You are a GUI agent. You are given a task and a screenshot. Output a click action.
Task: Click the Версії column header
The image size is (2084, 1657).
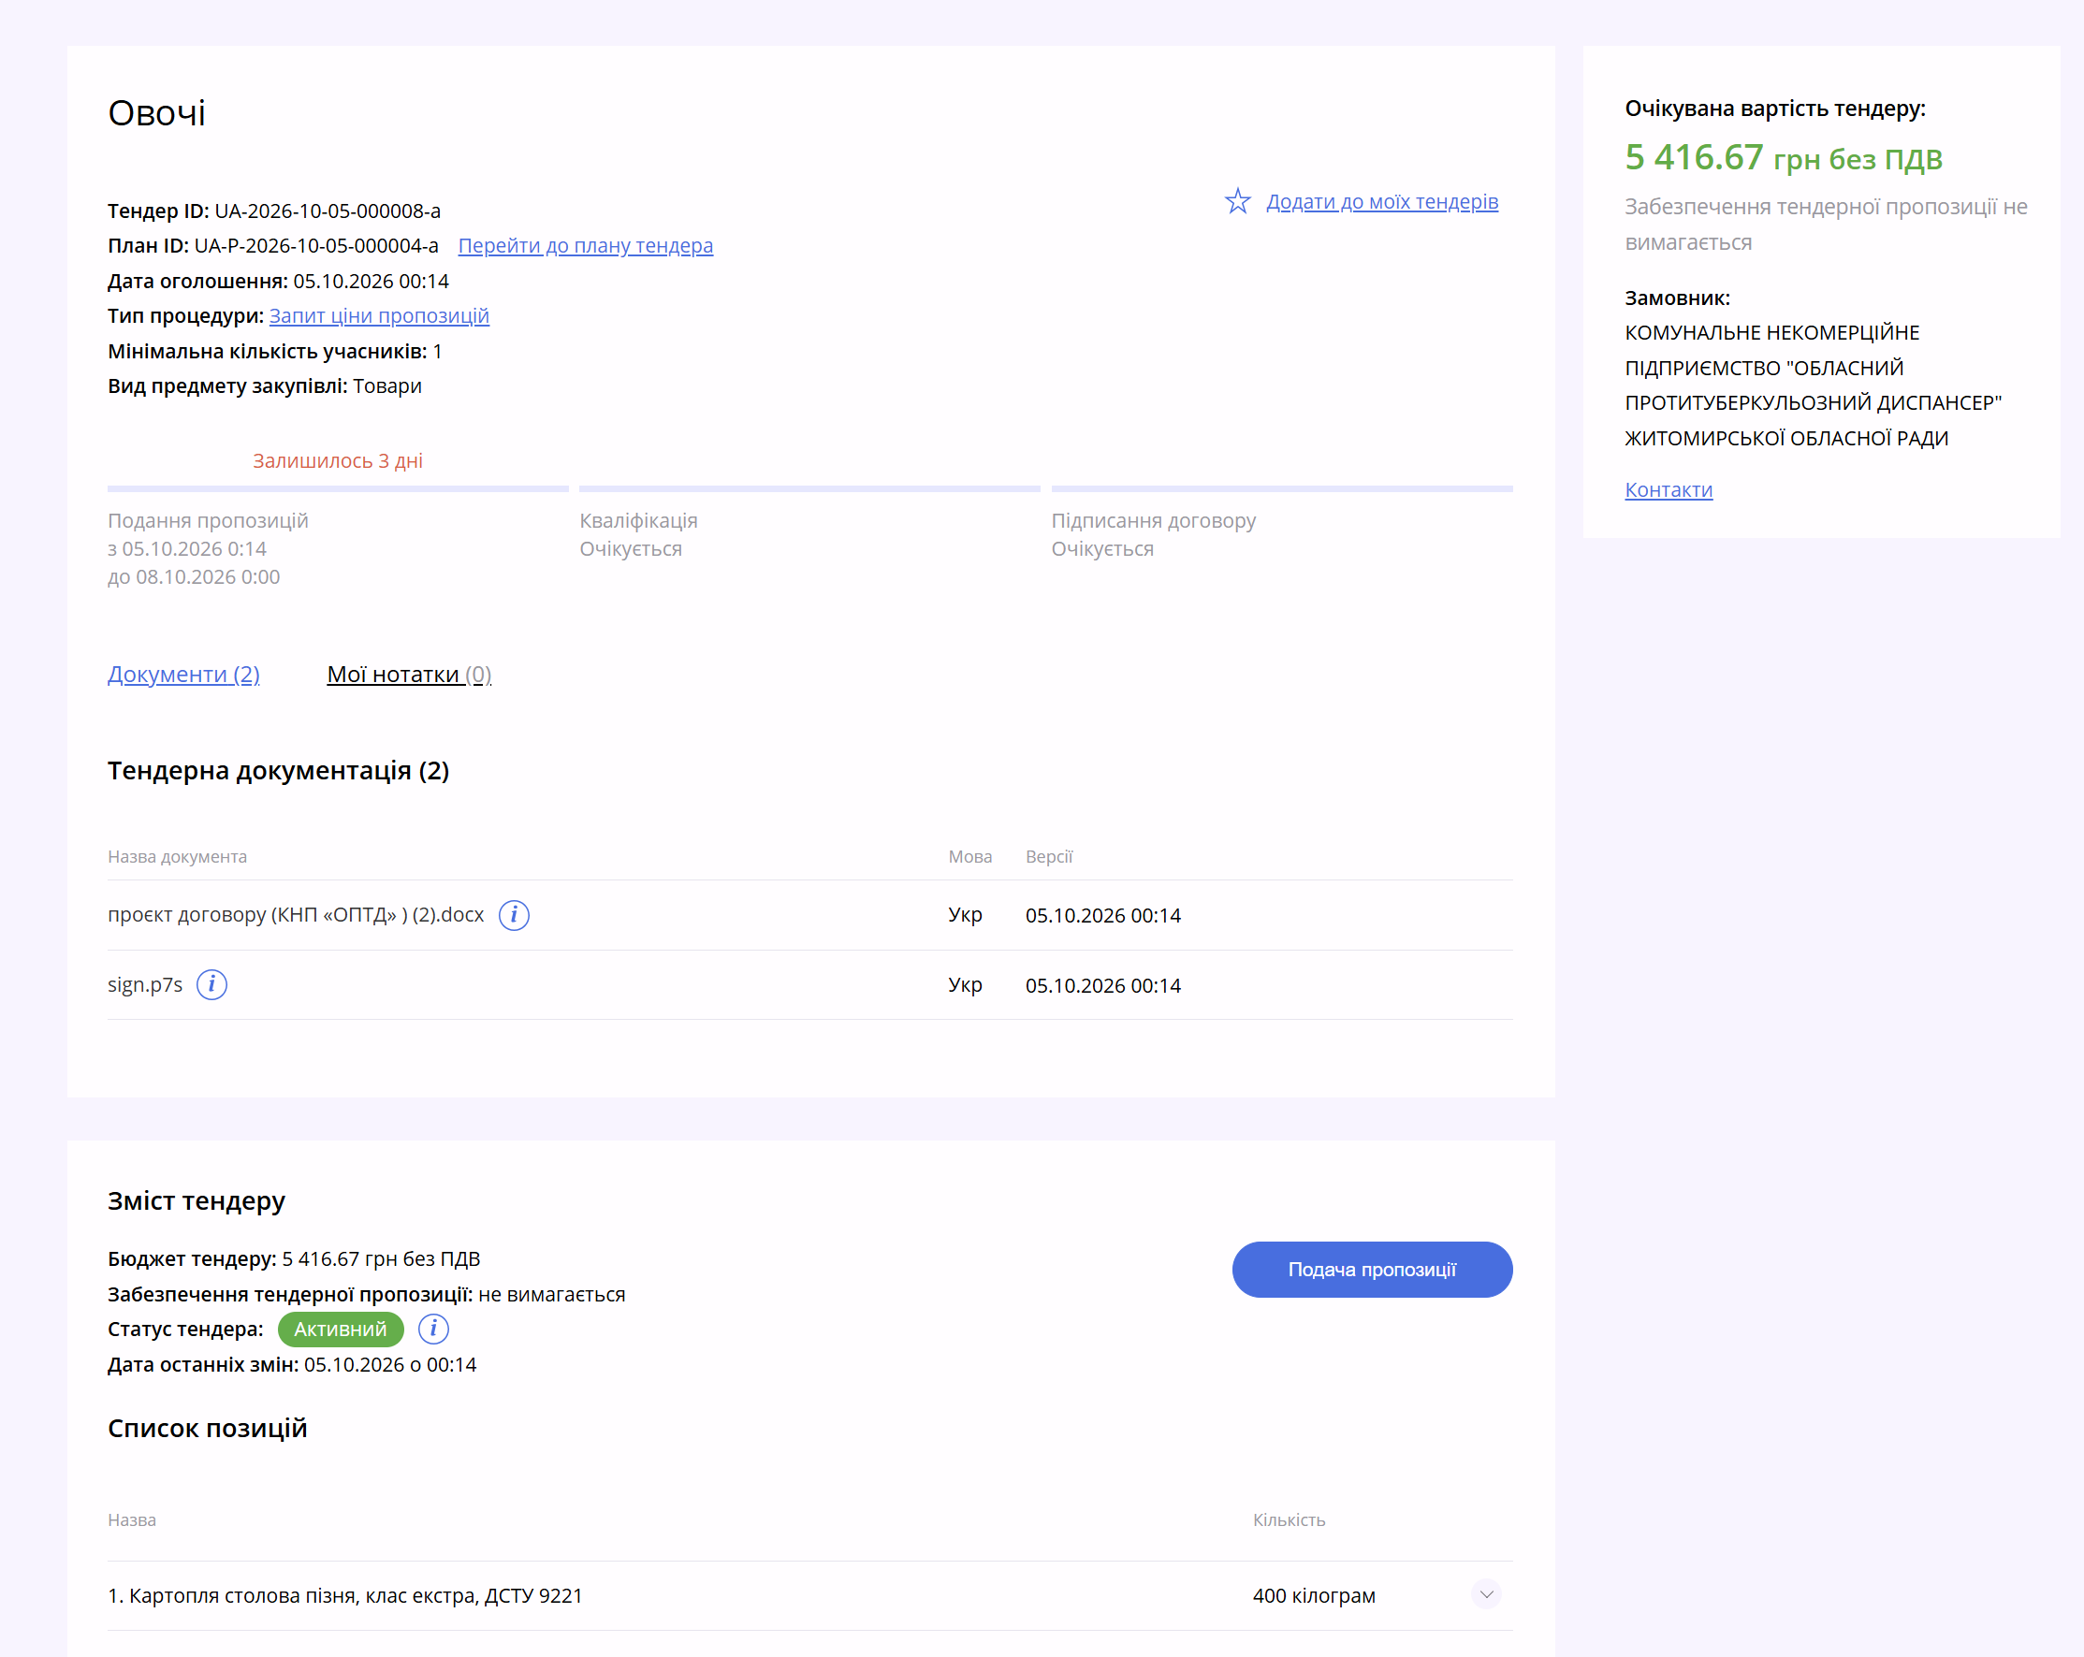1049,857
